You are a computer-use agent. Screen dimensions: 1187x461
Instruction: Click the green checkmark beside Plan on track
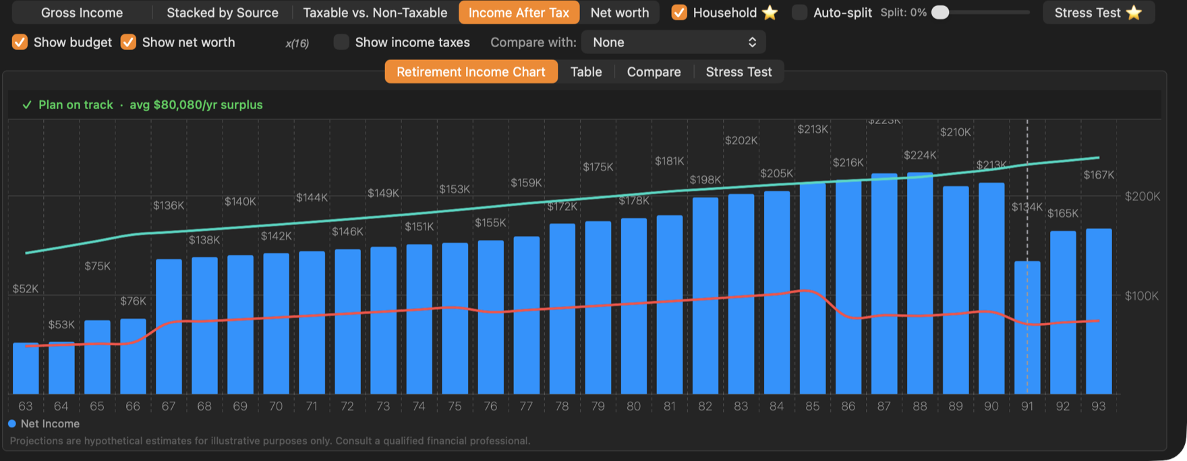tap(27, 105)
